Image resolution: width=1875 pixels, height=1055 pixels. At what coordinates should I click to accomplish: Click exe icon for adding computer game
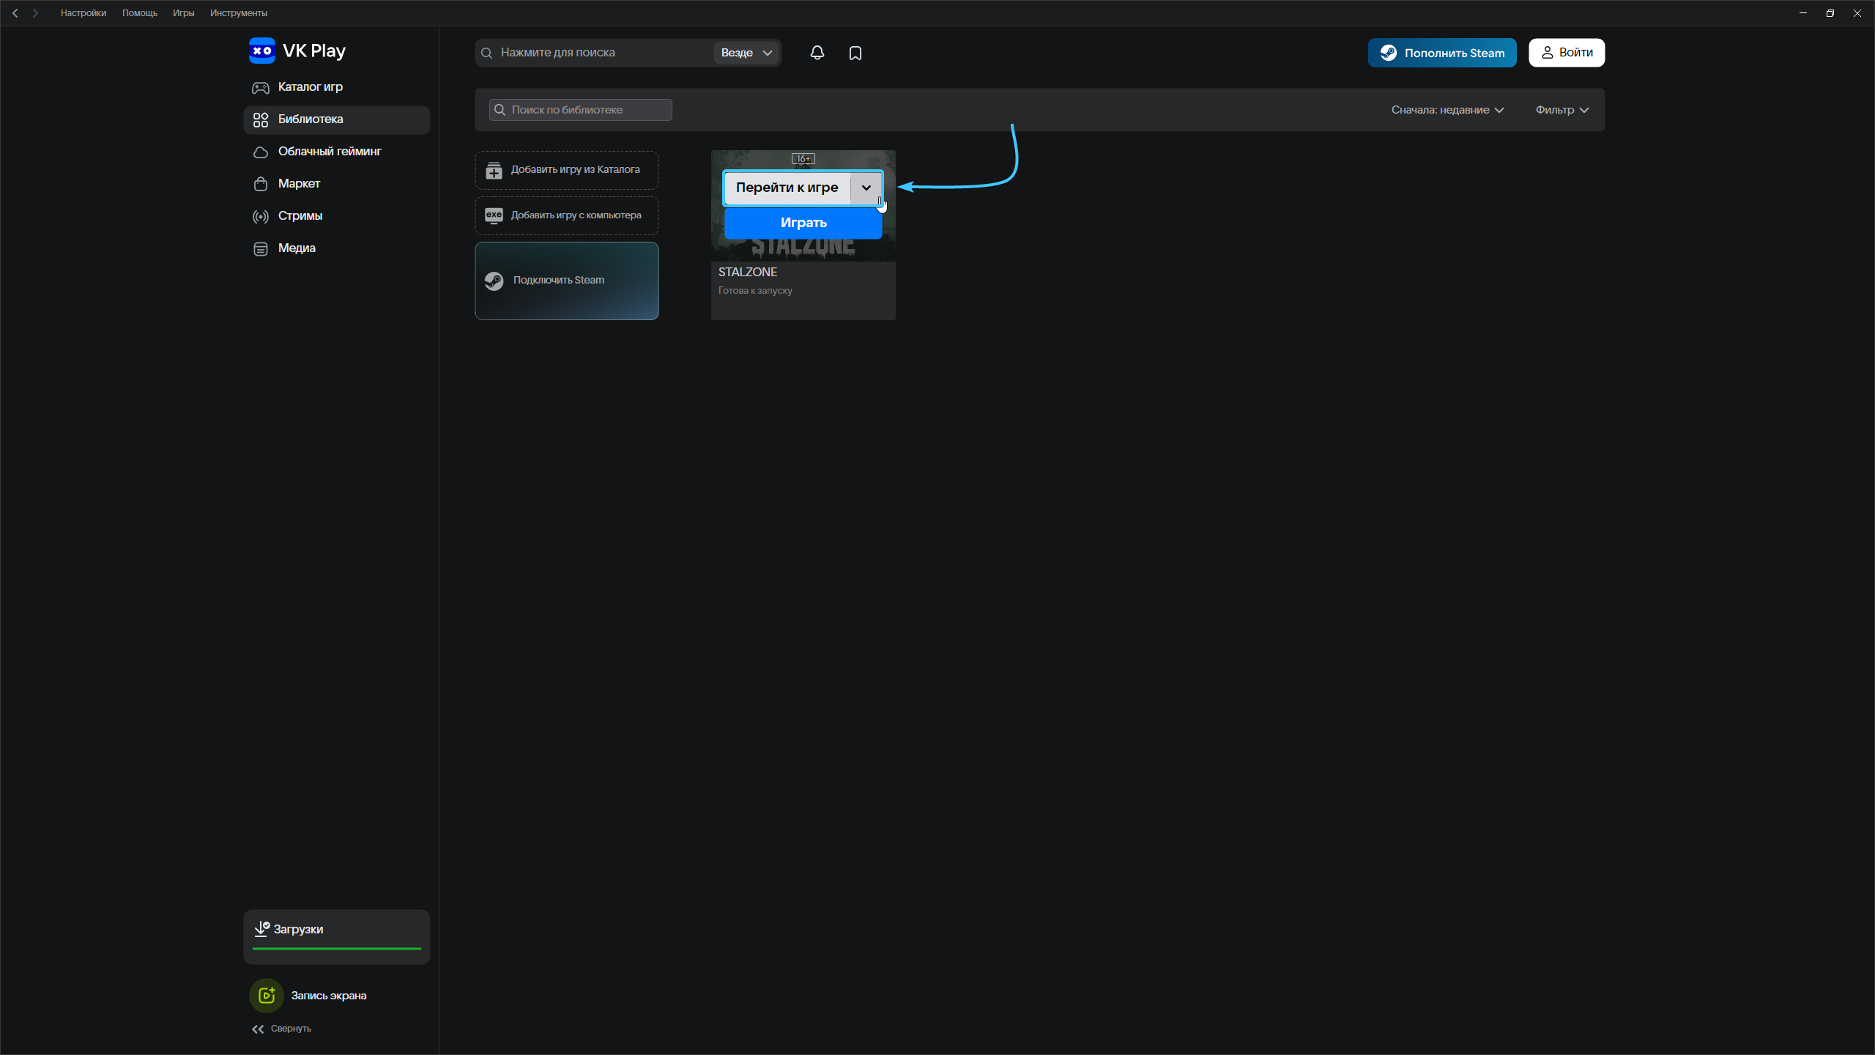click(494, 215)
